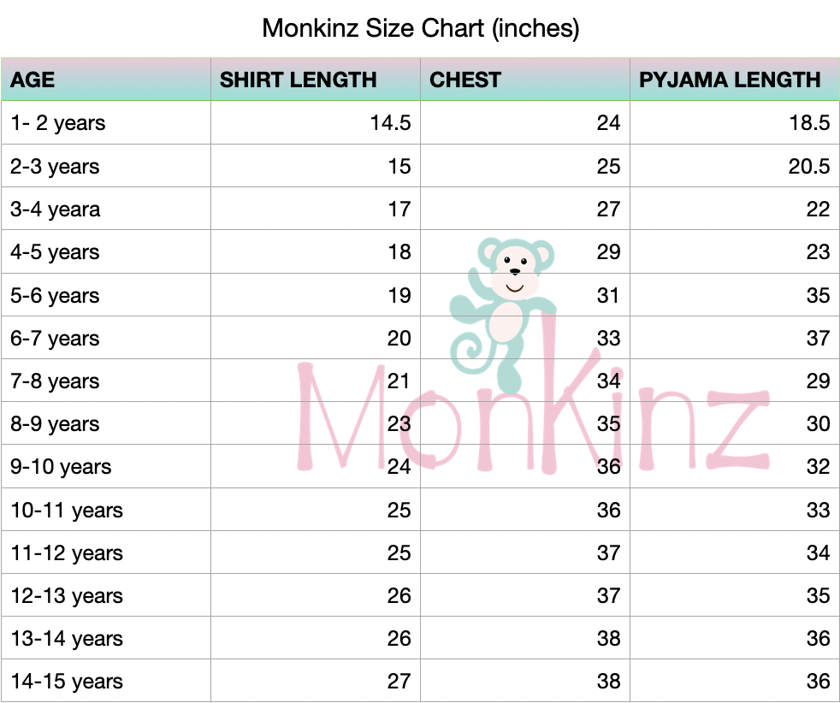Image resolution: width=840 pixels, height=703 pixels.
Task: Click pyjama length value 20.5
Action: (809, 166)
